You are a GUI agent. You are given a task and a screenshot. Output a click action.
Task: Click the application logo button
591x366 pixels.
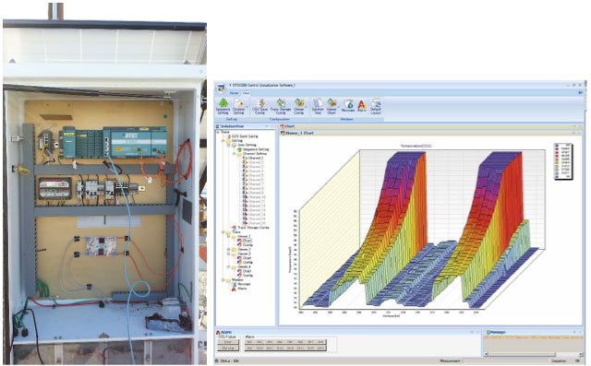(221, 89)
